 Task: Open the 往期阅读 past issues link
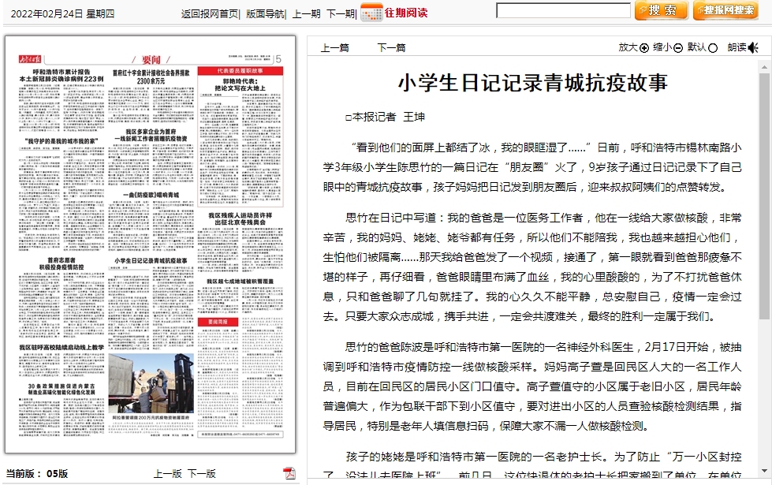pos(406,13)
